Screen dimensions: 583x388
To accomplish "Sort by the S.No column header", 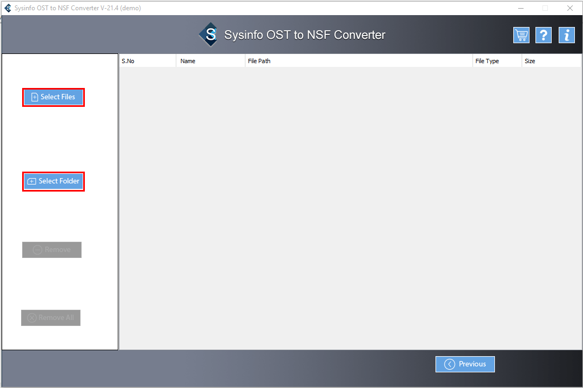I will 147,61.
